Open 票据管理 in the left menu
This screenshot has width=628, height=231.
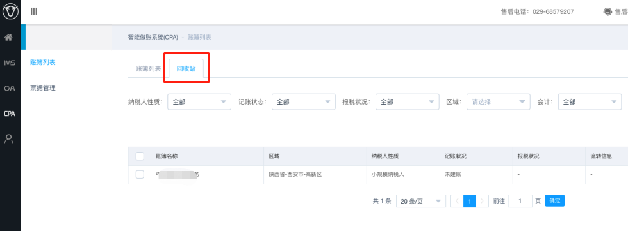[x=43, y=88]
